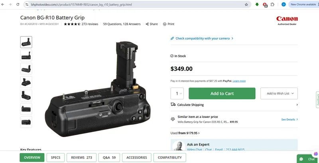Click the main battery grip image
This screenshot has width=319, height=163.
[98, 89]
